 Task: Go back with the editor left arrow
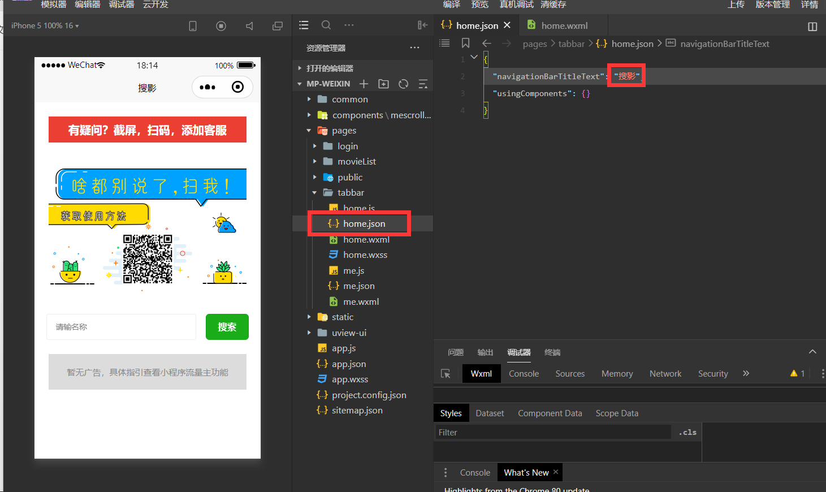(486, 44)
